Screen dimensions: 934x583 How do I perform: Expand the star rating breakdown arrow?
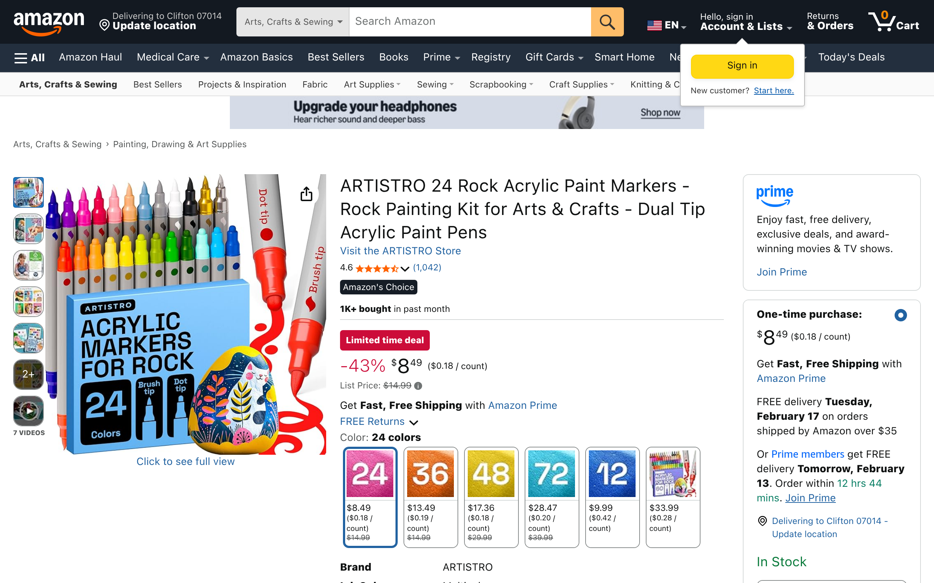405,269
